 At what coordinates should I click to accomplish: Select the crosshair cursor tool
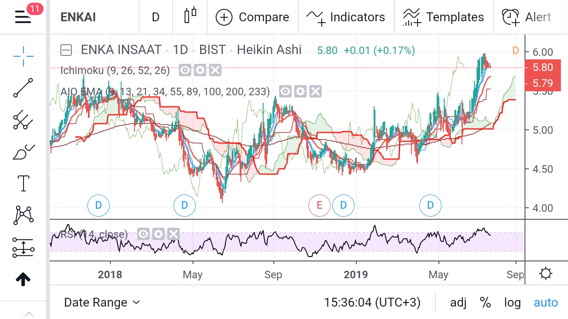click(23, 55)
